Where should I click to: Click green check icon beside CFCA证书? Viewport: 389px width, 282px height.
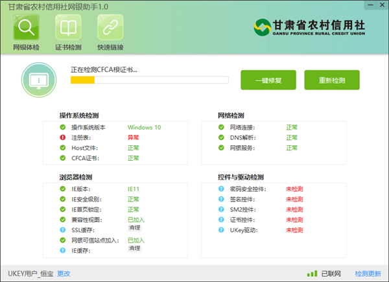[x=63, y=158]
